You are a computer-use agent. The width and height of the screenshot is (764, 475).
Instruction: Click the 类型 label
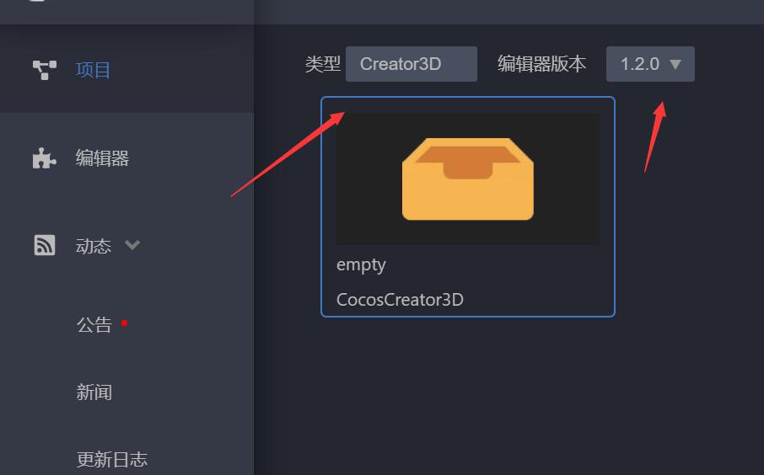[x=323, y=64]
